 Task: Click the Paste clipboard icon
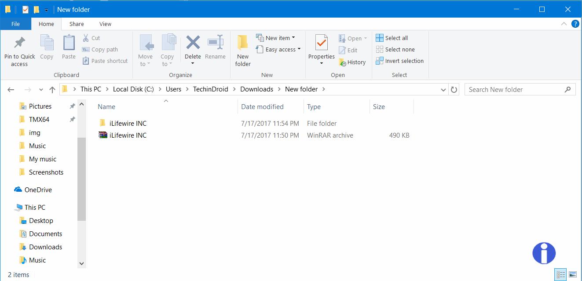click(x=69, y=43)
